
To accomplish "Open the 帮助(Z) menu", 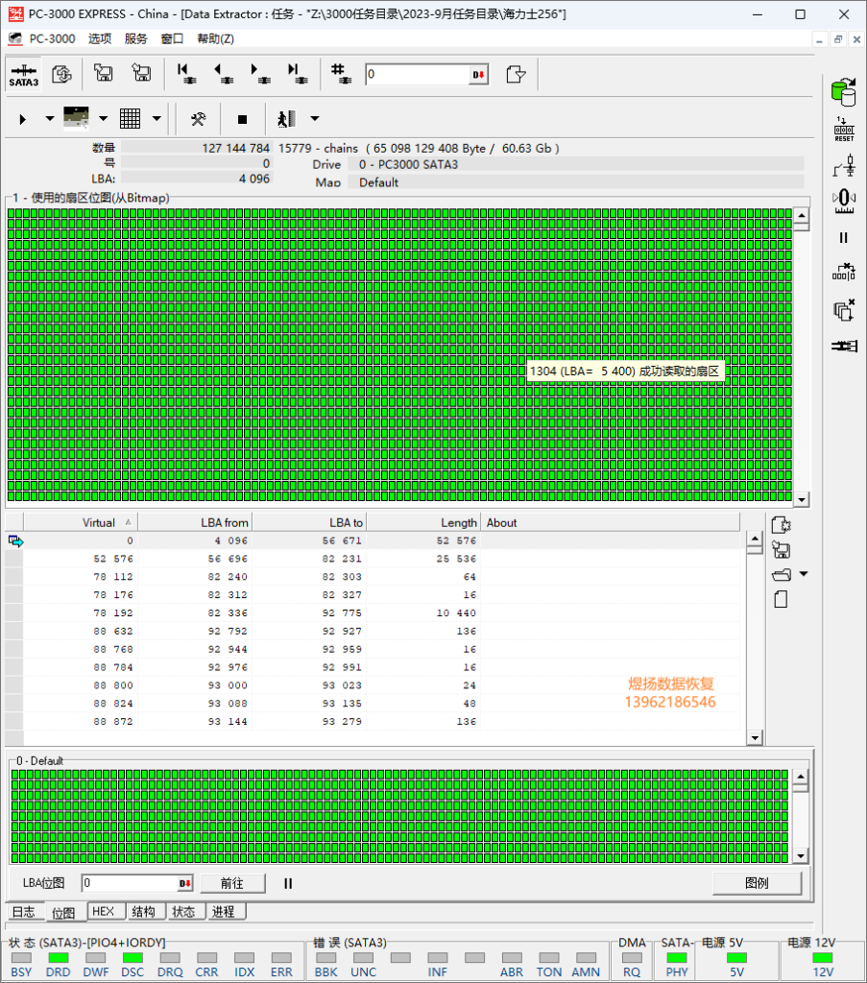I will pyautogui.click(x=215, y=38).
